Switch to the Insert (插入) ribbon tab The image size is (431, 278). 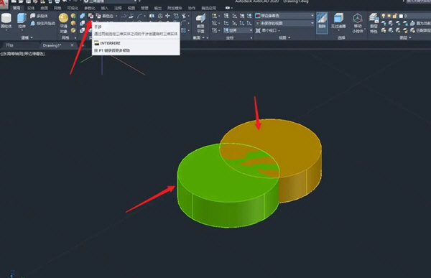point(104,8)
